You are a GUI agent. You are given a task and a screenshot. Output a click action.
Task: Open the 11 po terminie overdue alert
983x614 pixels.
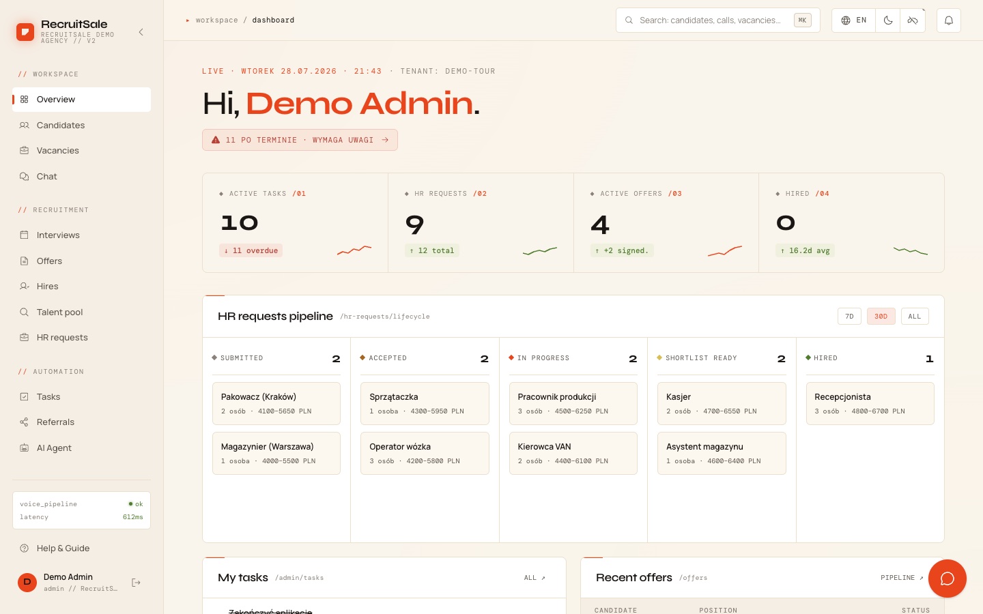tap(300, 140)
